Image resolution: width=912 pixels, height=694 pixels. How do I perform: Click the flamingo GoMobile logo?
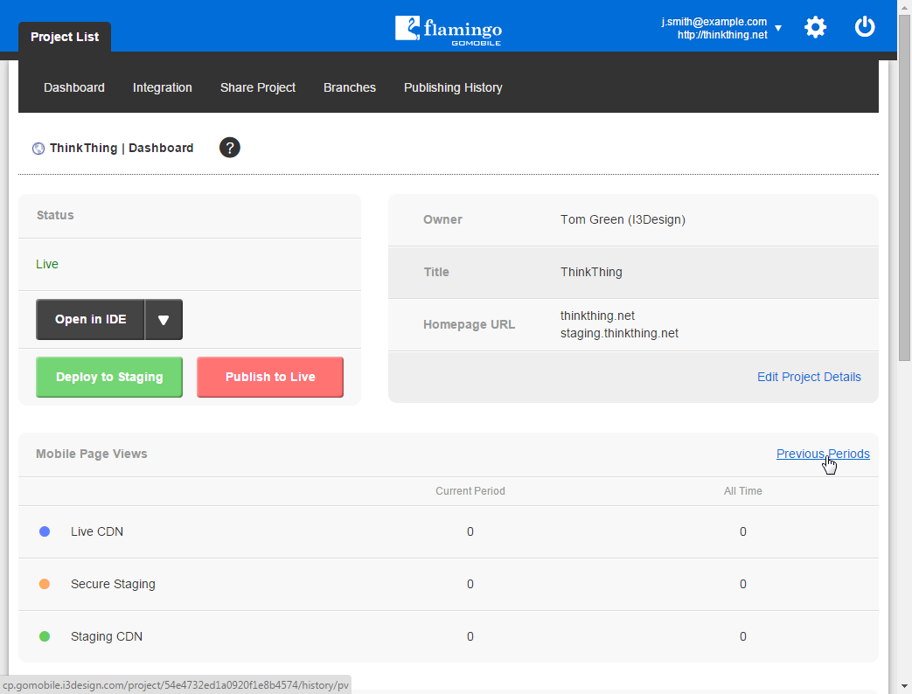pyautogui.click(x=449, y=31)
